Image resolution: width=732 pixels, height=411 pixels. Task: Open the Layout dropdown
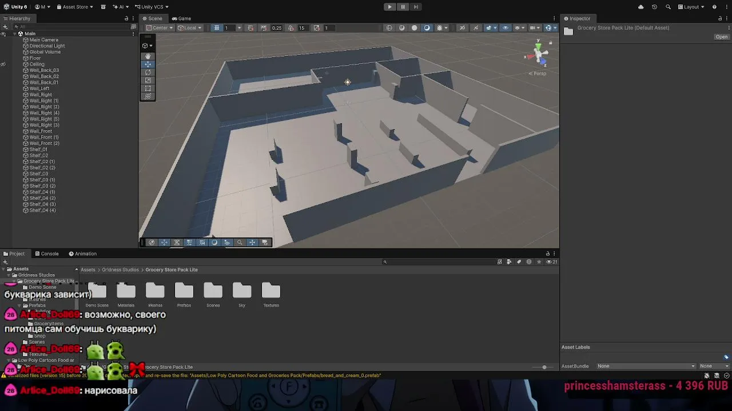pyautogui.click(x=691, y=7)
